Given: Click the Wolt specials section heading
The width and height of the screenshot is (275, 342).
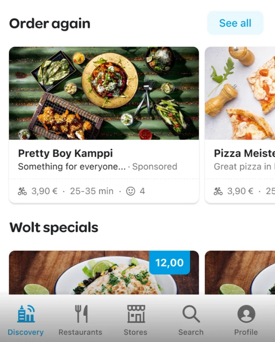Looking at the screenshot, I should (54, 228).
